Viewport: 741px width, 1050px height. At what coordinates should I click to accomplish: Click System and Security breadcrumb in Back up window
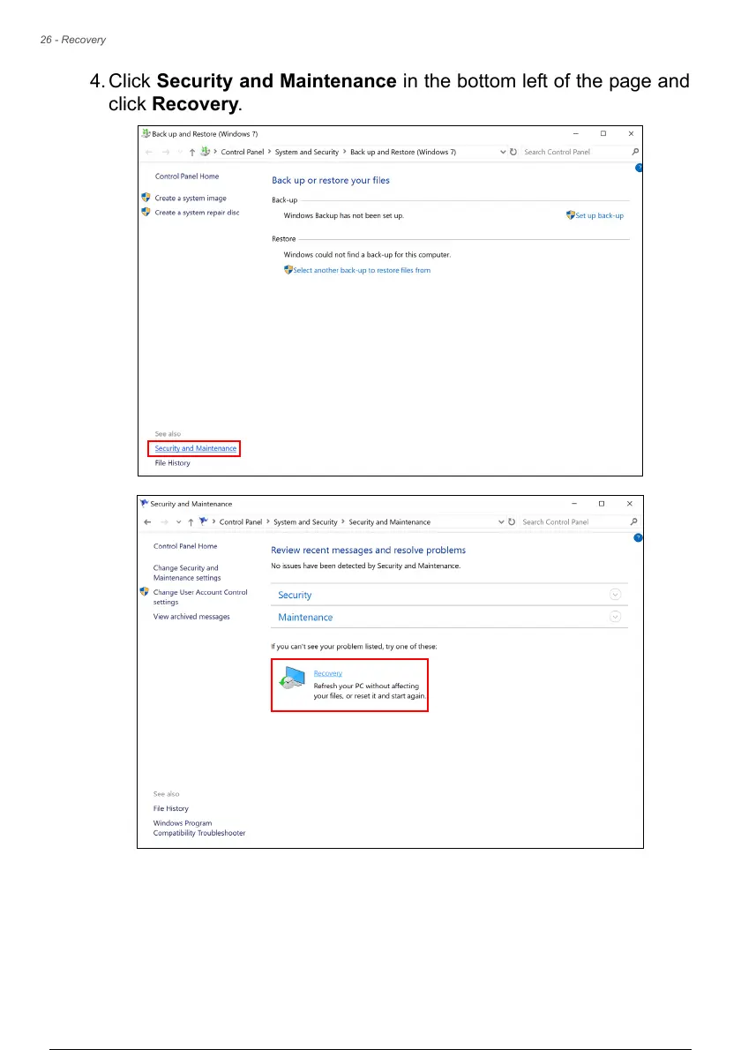click(307, 152)
